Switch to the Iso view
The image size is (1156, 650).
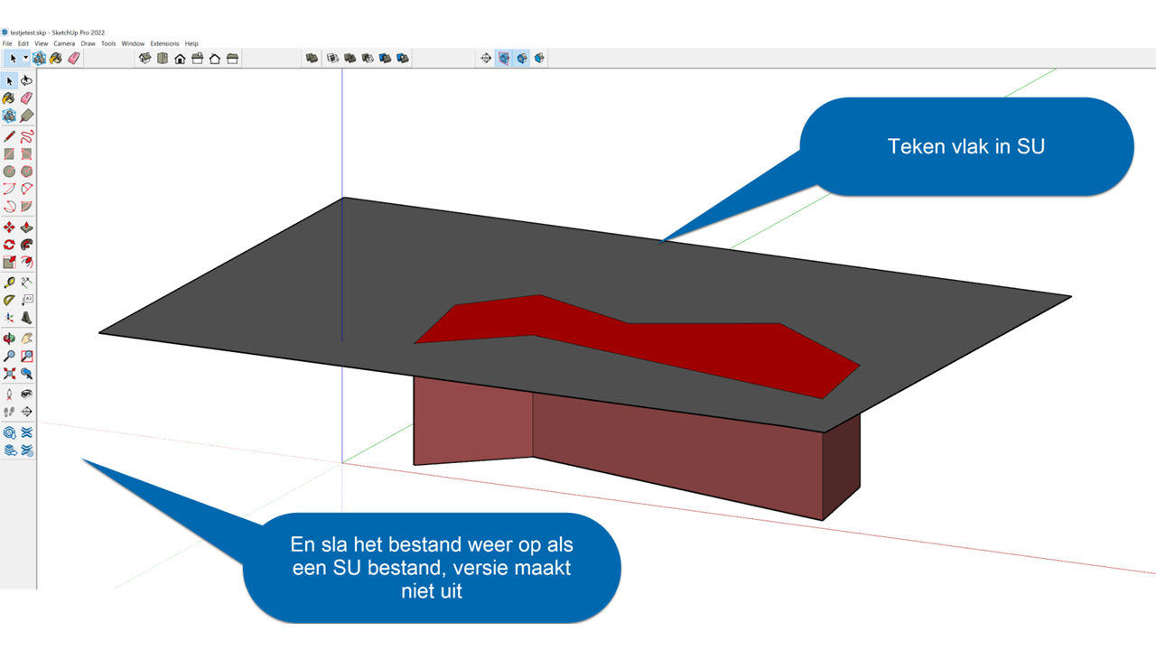[145, 58]
